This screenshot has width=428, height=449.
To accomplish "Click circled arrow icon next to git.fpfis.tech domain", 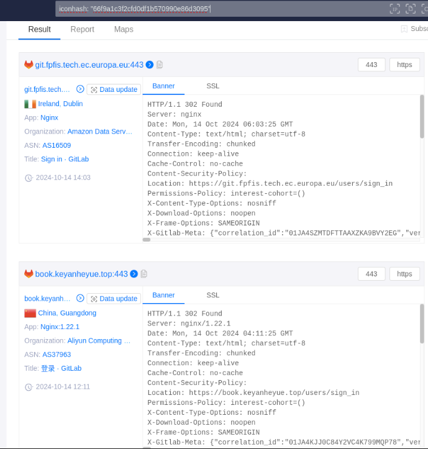I will pos(80,89).
